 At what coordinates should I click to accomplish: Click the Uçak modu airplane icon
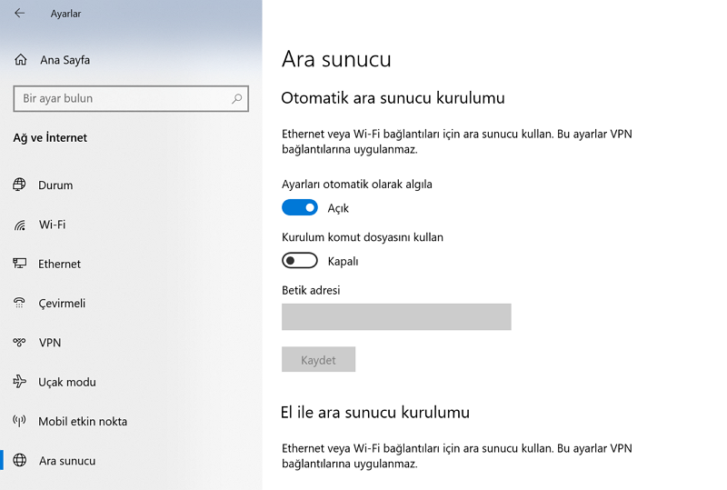click(20, 382)
